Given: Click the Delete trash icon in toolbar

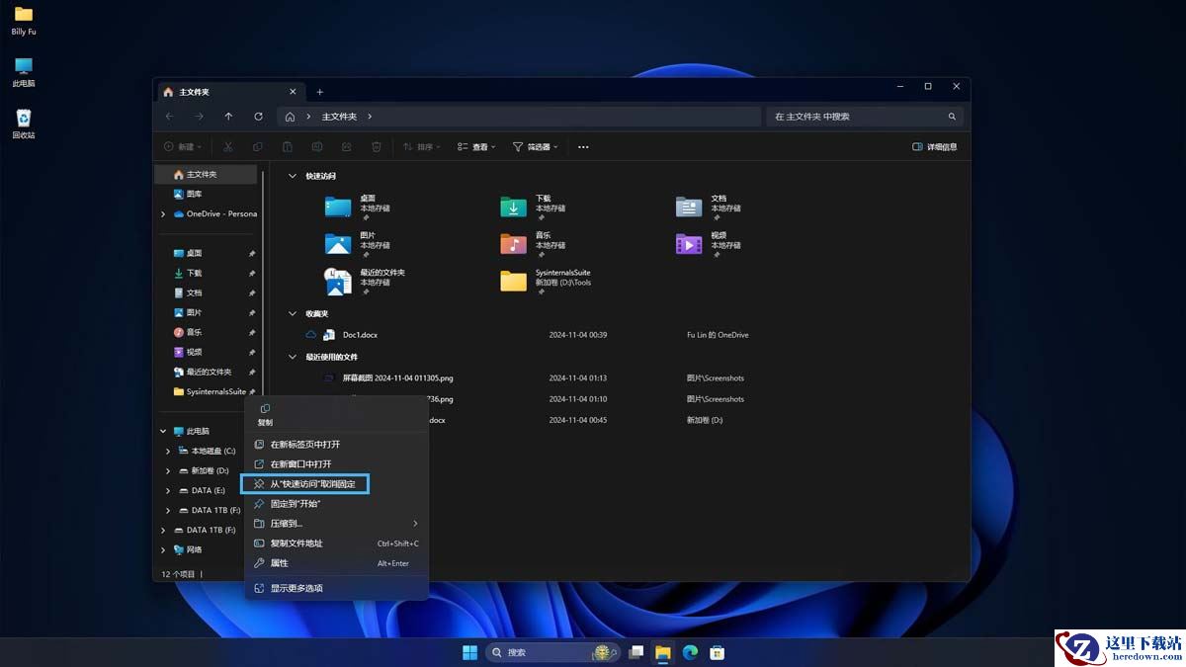Looking at the screenshot, I should pos(377,147).
